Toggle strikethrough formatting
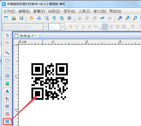This screenshot has height=126, width=141. coord(89,27)
